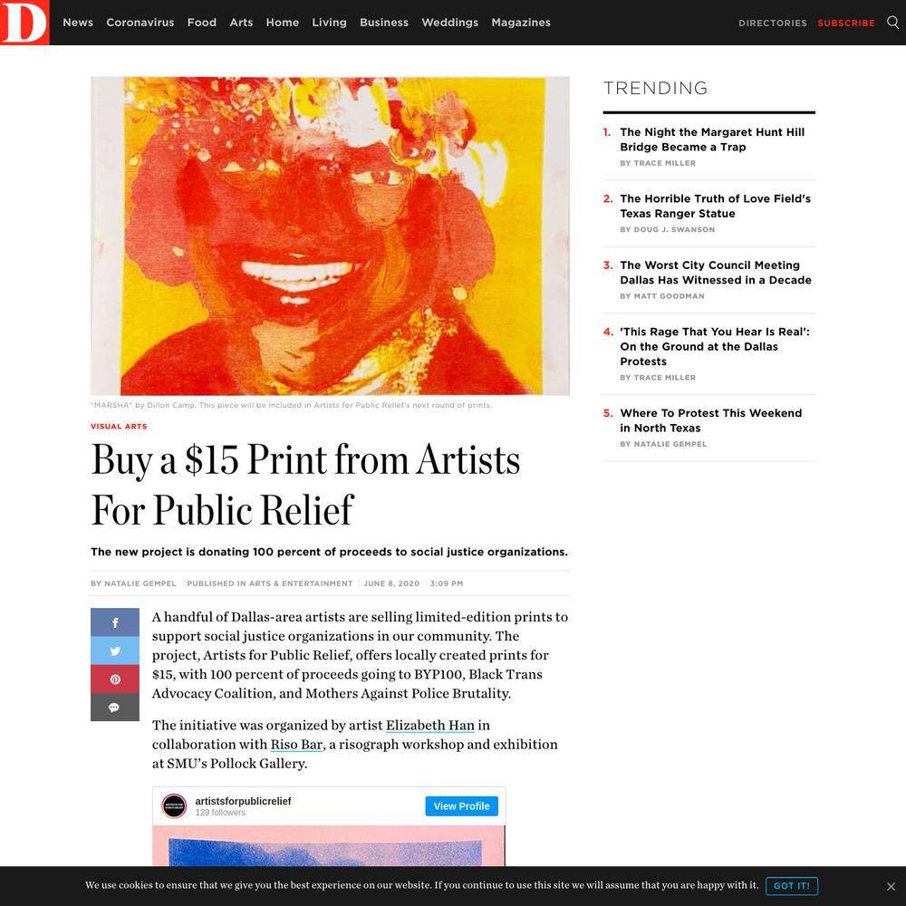Open Arts & Entertainment category link
Viewport: 906px width, 906px height.
click(301, 583)
